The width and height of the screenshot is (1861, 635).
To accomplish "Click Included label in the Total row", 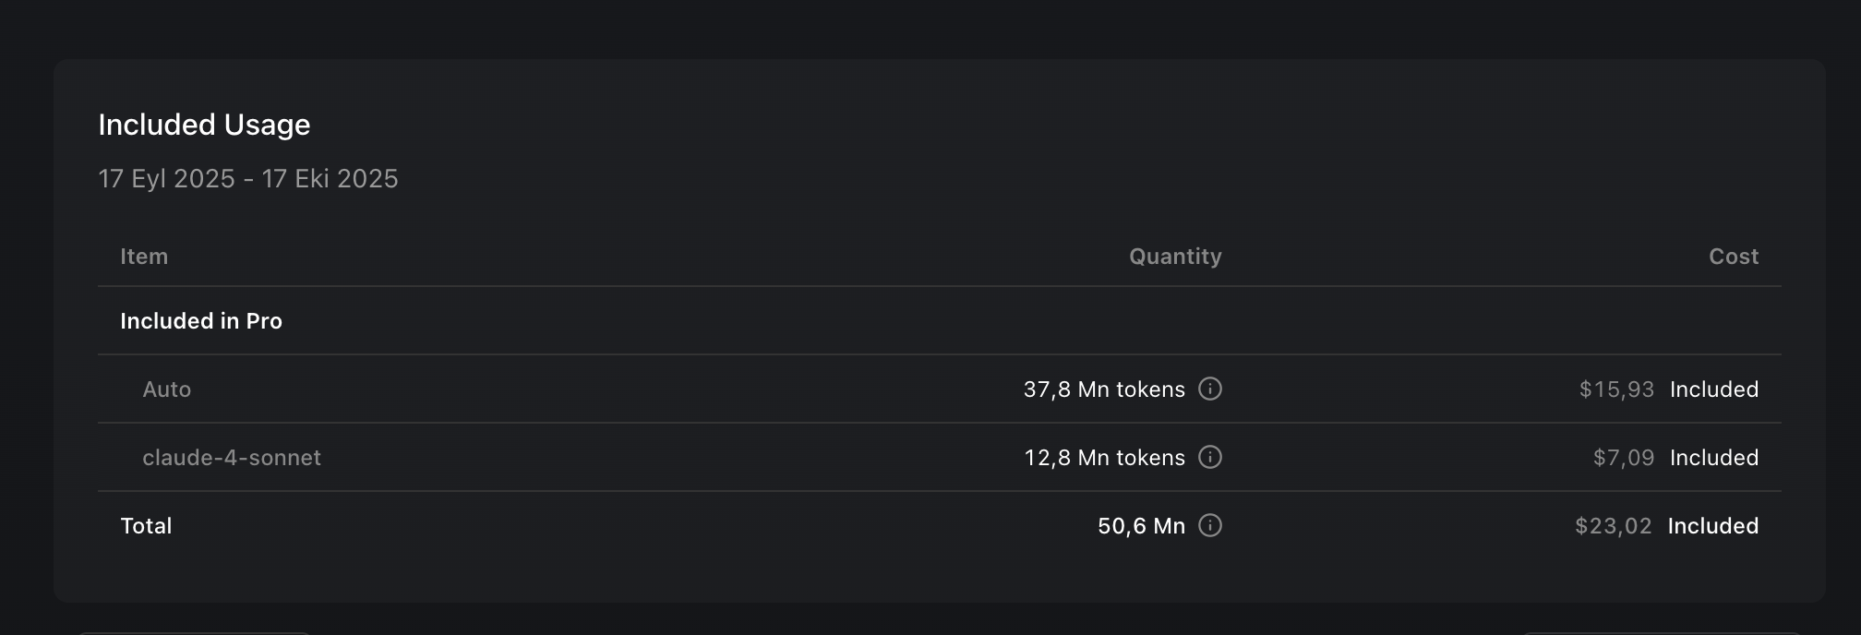I will (1713, 526).
